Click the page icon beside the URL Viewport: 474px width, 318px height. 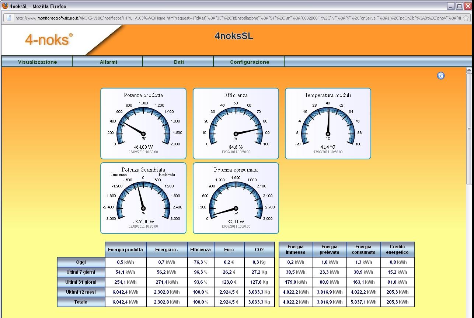click(9, 18)
